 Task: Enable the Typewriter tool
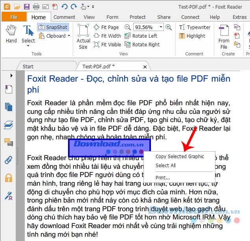pos(194,27)
